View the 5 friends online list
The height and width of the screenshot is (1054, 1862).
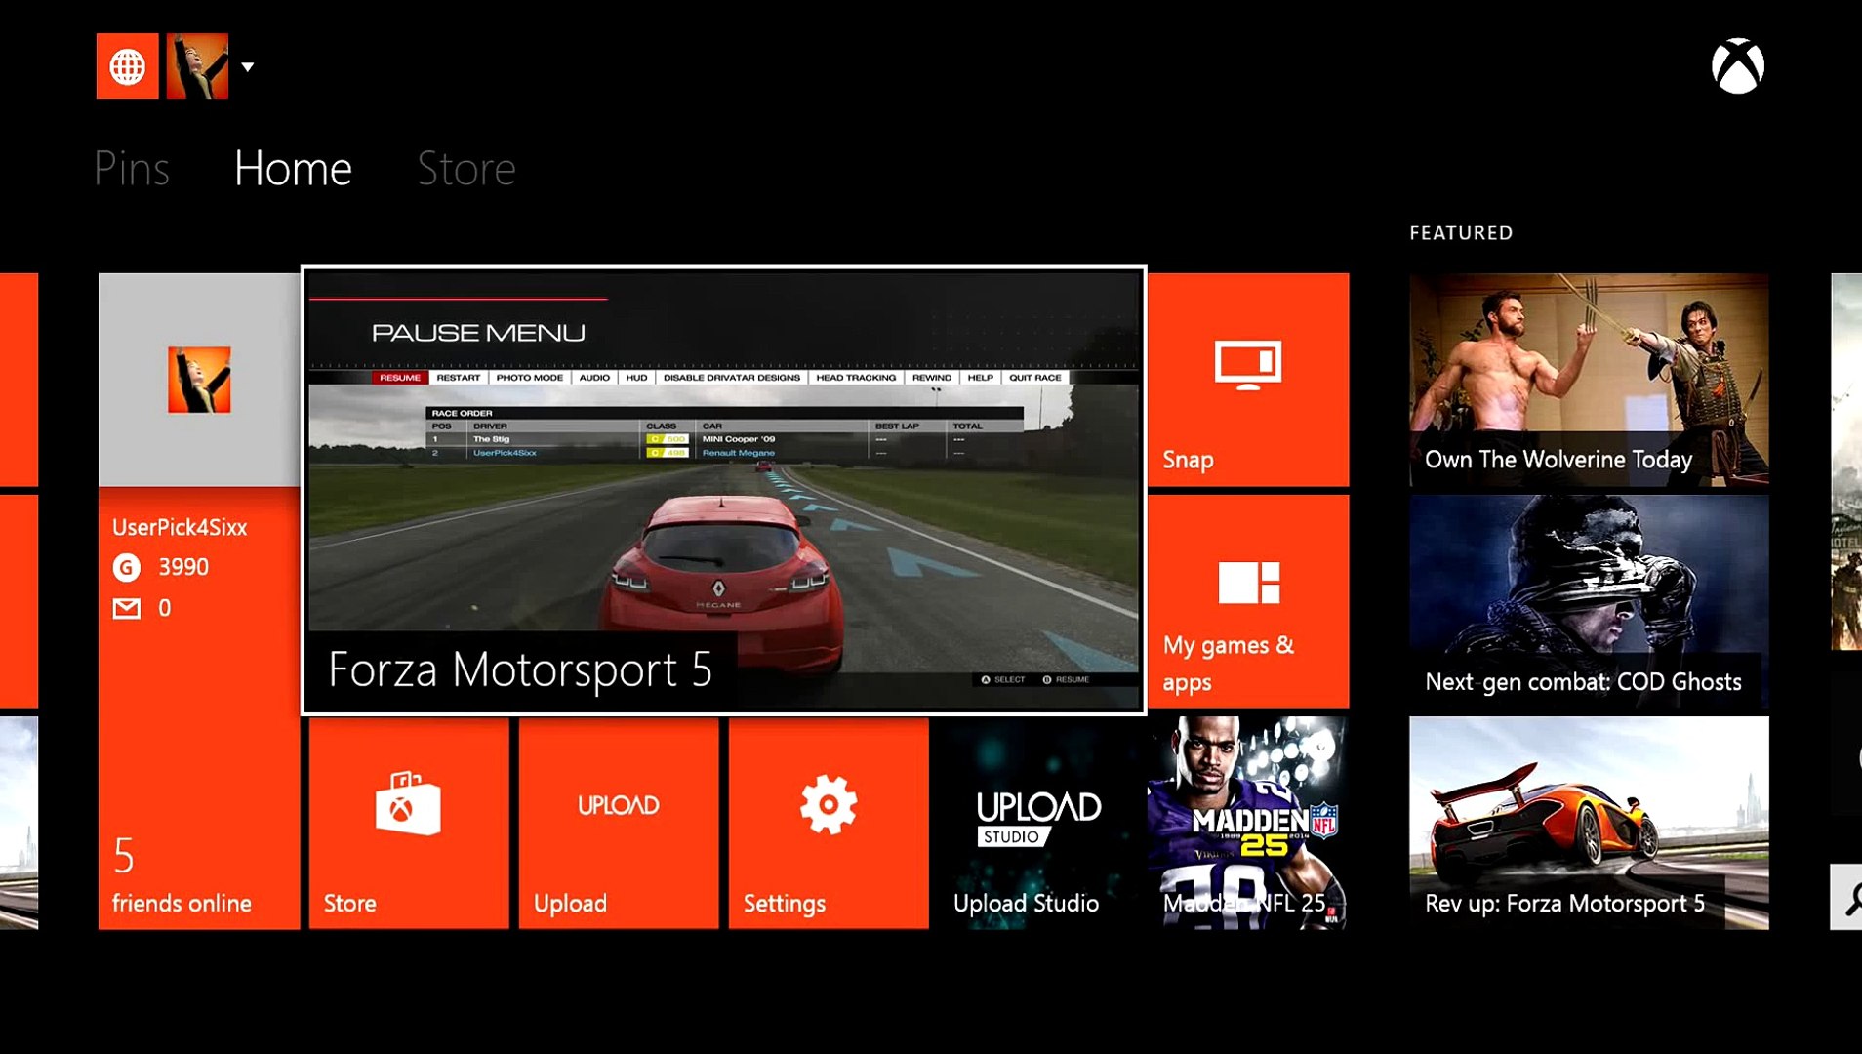[182, 875]
